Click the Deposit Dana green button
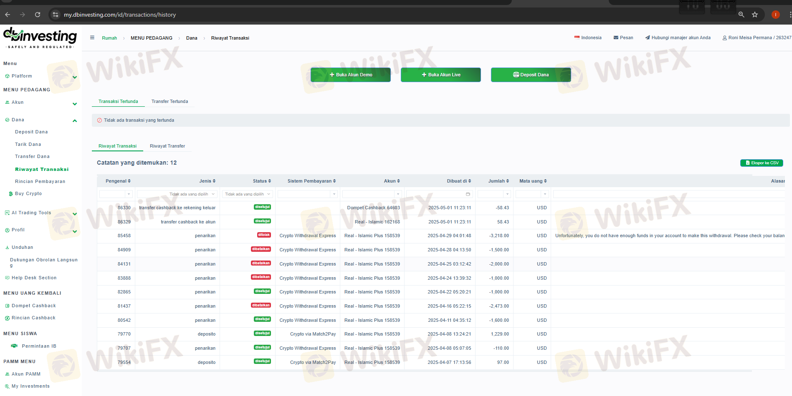 point(531,75)
